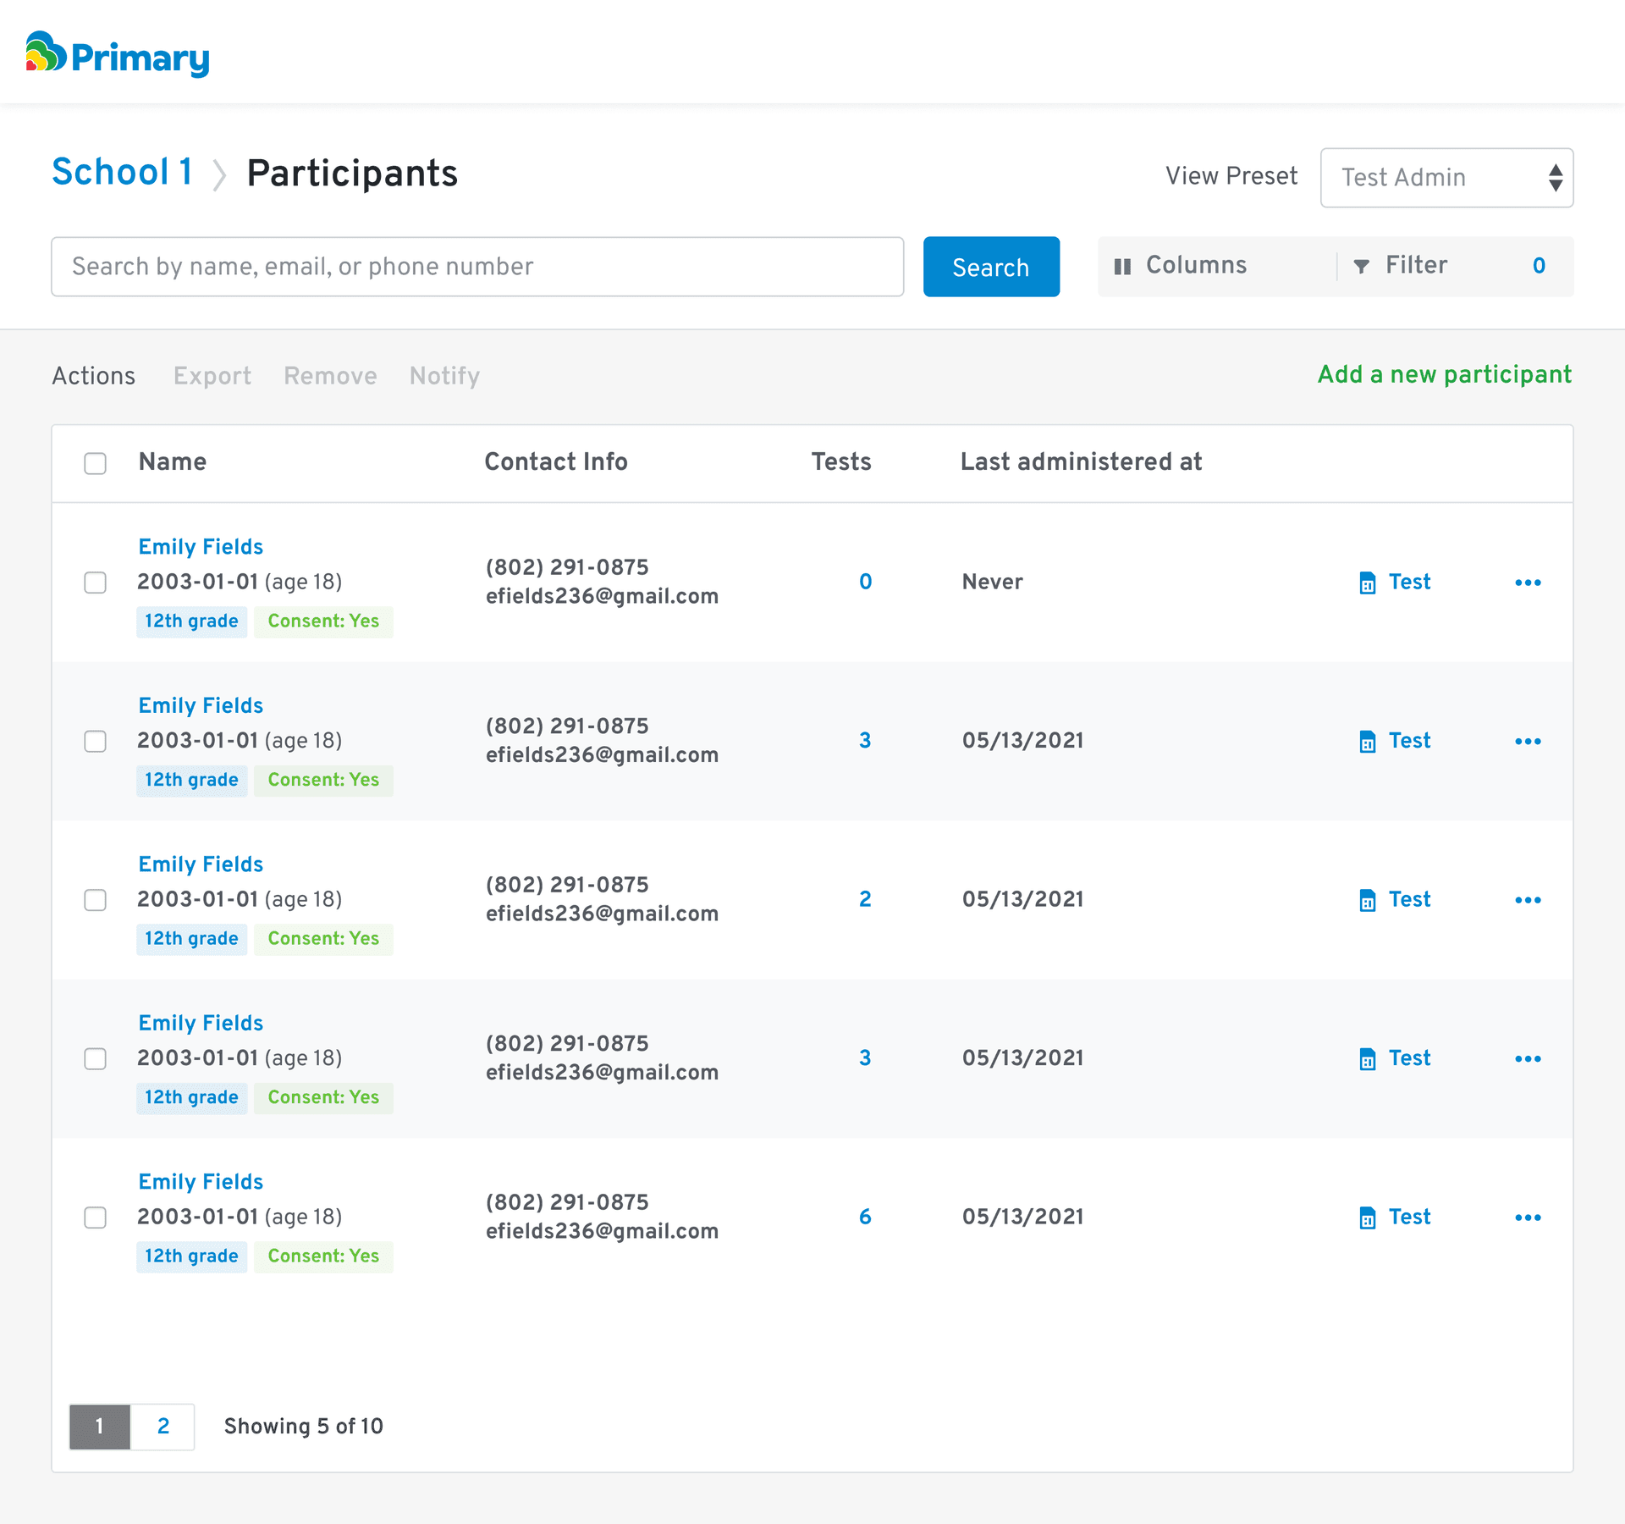This screenshot has width=1625, height=1524.
Task: Open three-dot menu for row with 2 tests
Action: click(1528, 900)
